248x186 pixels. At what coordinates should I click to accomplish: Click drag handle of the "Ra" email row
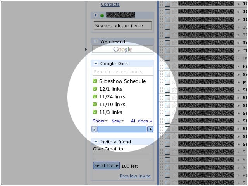pyautogui.click(x=162, y=175)
